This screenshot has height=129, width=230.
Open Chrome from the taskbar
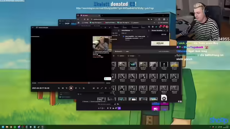tap(11, 127)
